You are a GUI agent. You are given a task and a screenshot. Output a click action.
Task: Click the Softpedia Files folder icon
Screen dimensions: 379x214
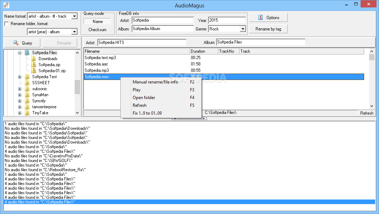(x=27, y=52)
